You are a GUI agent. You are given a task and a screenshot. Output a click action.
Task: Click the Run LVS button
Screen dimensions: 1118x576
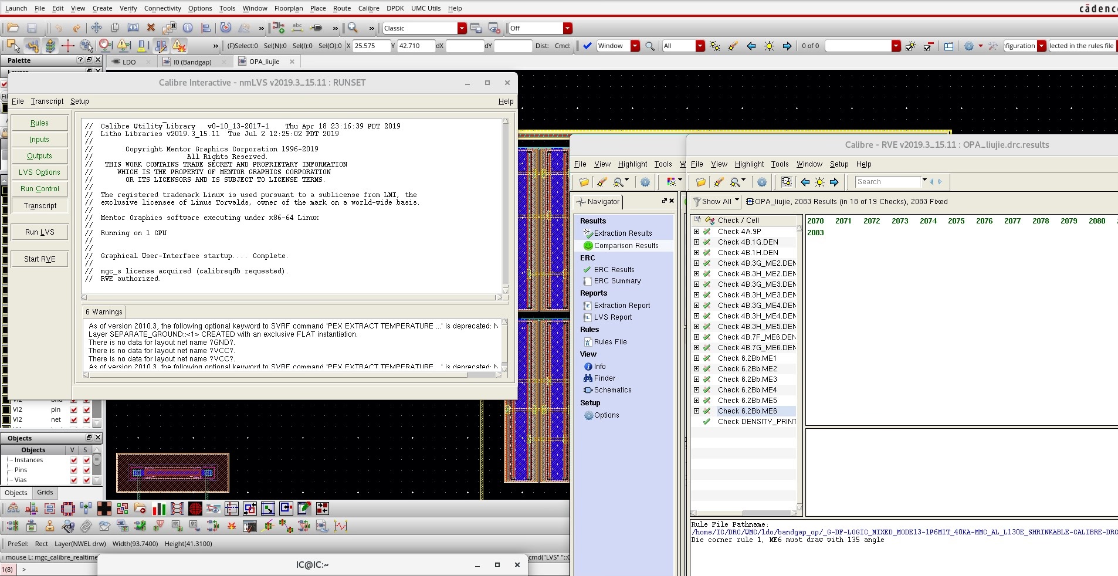tap(39, 232)
